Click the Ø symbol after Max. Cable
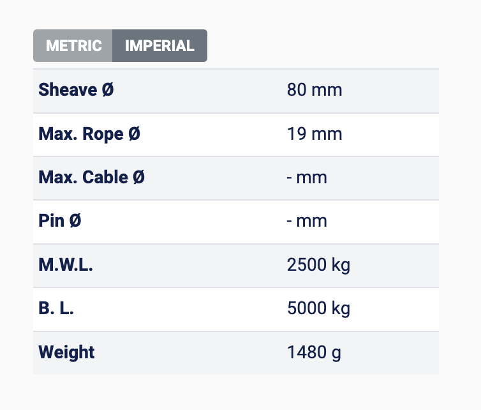This screenshot has width=481, height=410. click(x=138, y=178)
